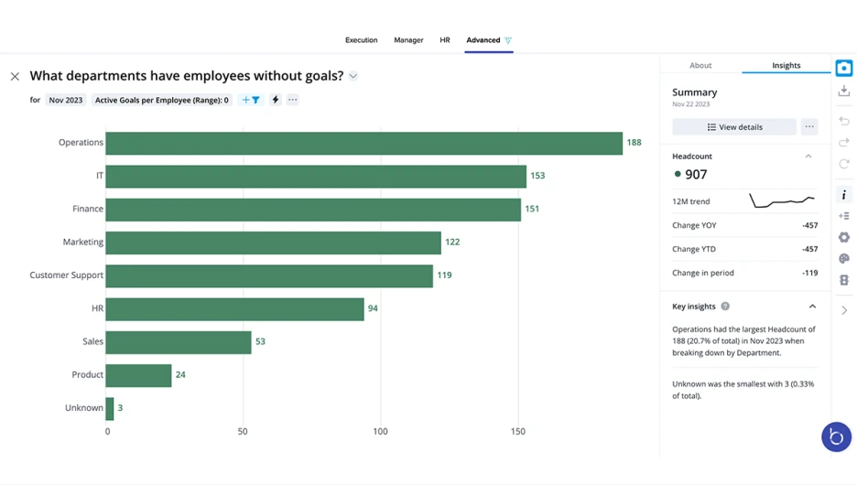857x485 pixels.
Task: Click the lightning bolt icon
Action: click(275, 100)
